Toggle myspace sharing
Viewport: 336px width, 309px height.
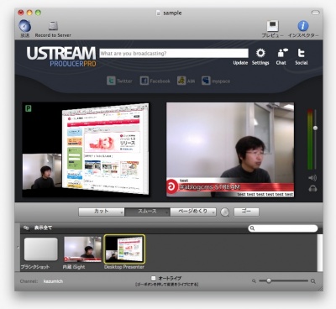(x=216, y=81)
